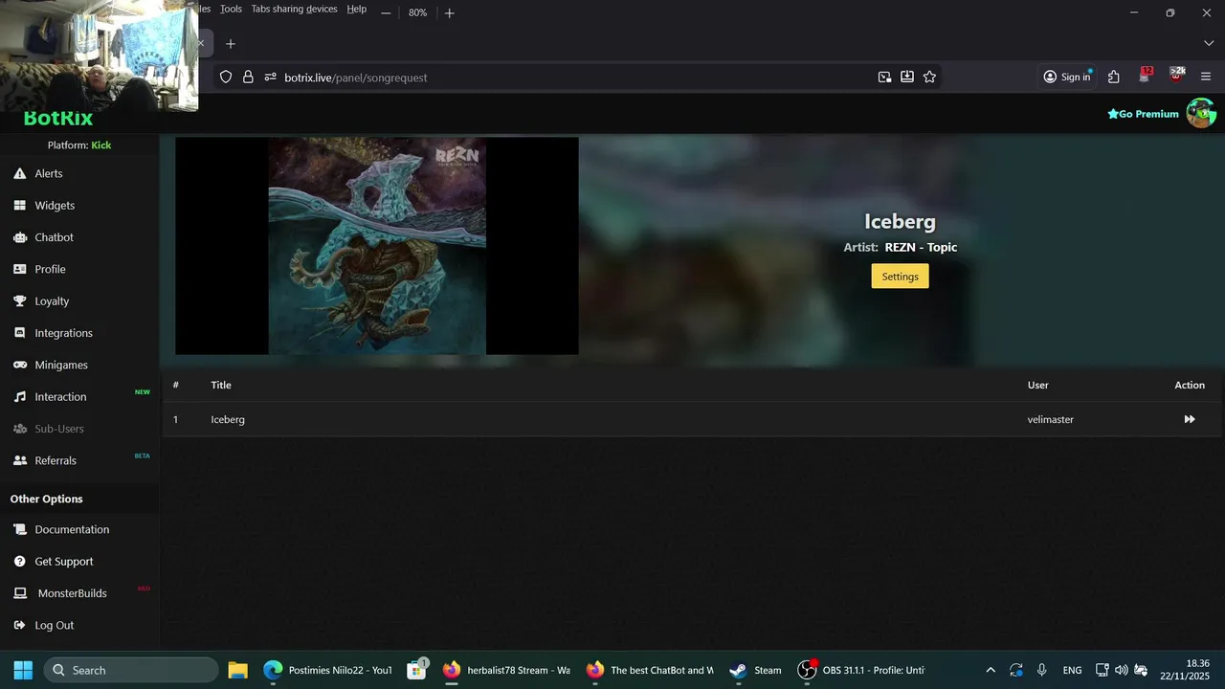
Task: Click the microphone tray icon
Action: (x=1041, y=670)
